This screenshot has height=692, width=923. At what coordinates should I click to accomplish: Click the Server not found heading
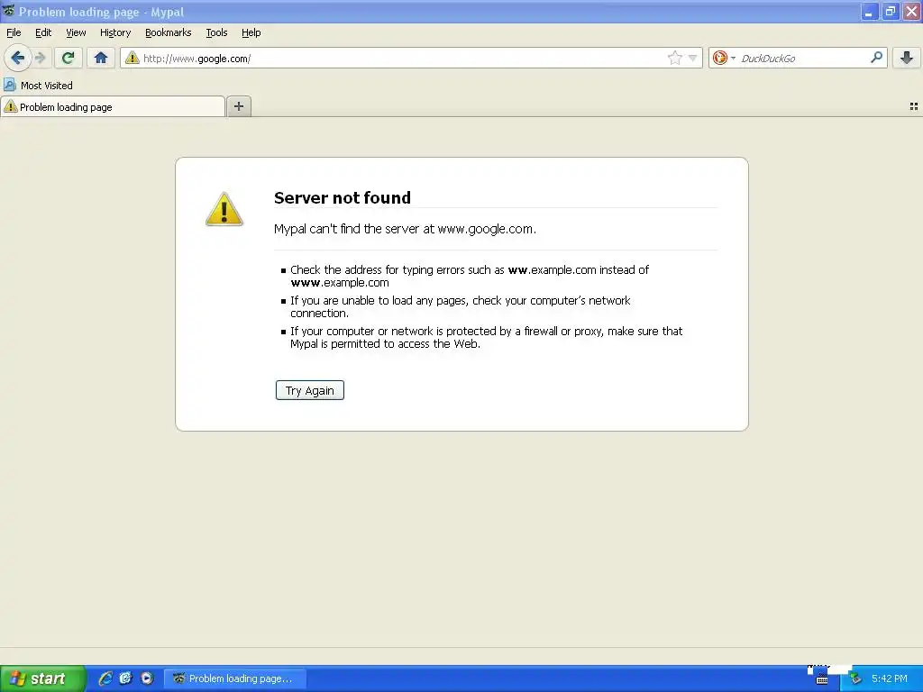pos(342,197)
